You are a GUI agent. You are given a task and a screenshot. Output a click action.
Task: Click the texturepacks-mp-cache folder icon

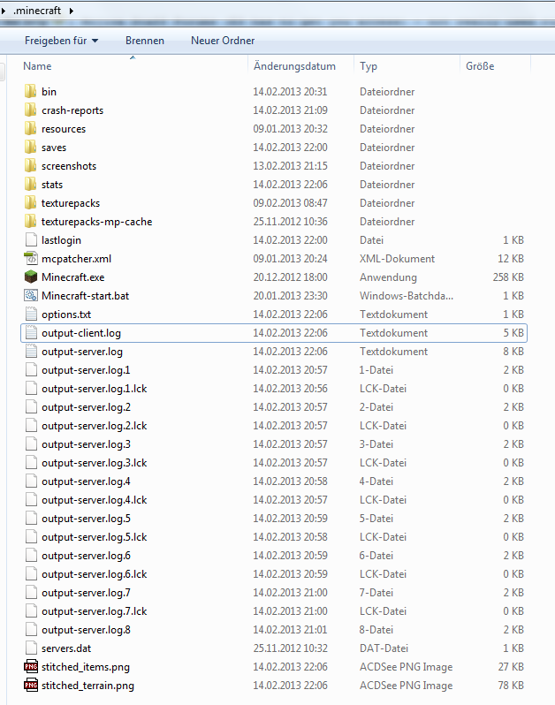click(x=31, y=221)
